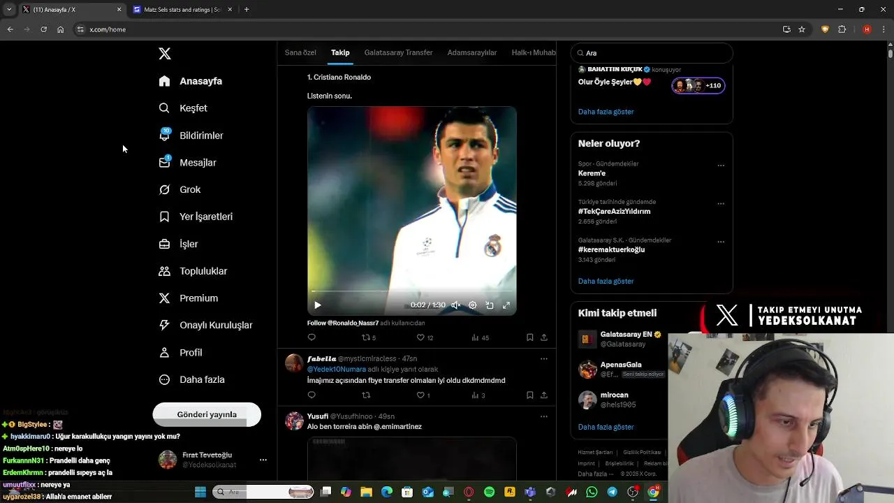
Task: Switch to Matz Sels stats browser tab
Action: (183, 10)
